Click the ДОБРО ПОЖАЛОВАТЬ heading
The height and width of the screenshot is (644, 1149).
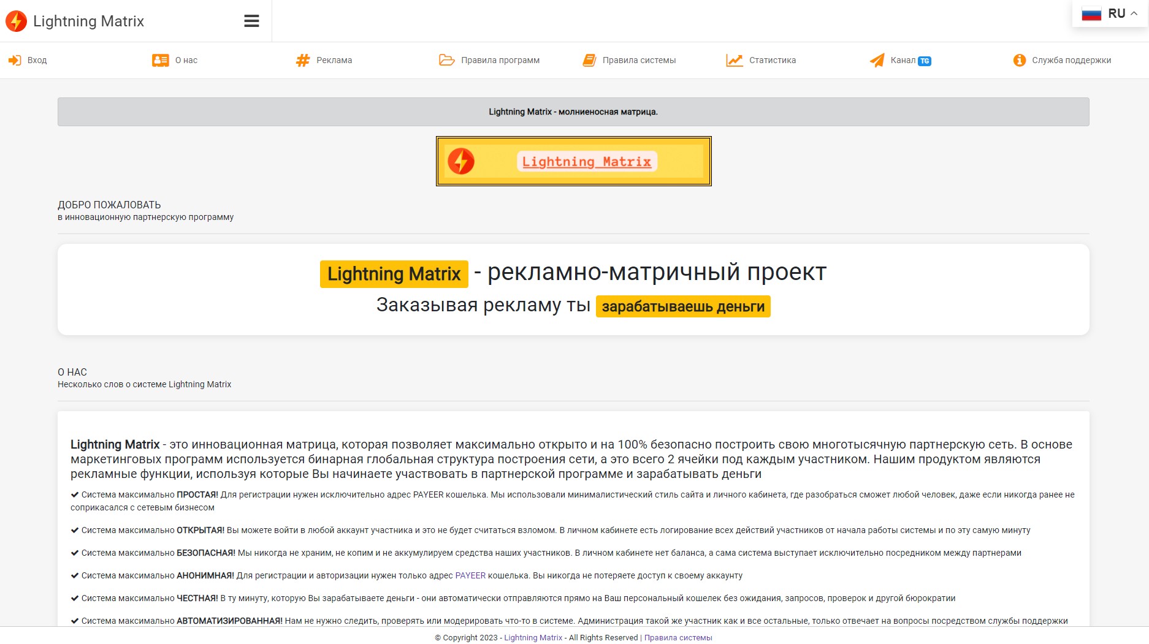109,205
